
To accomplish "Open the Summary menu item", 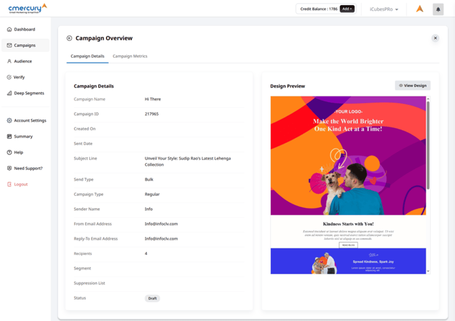I will 23,137.
